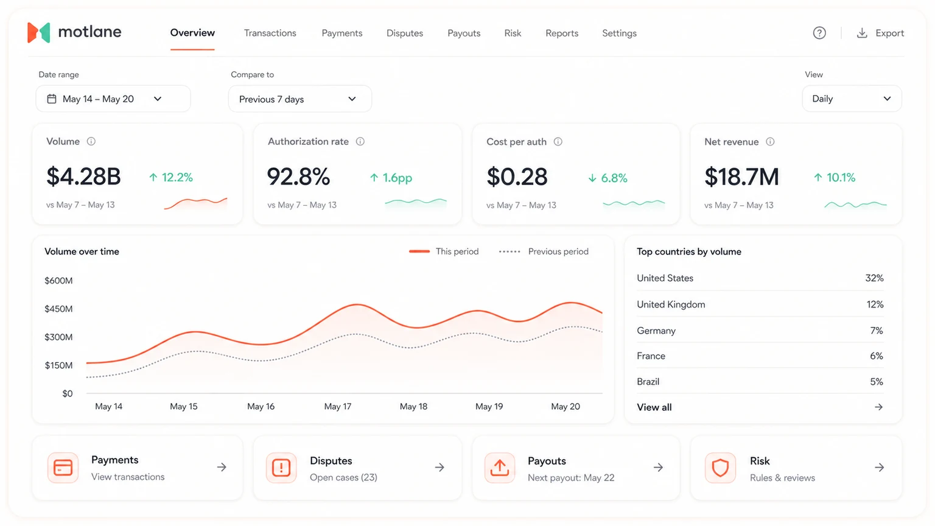The height and width of the screenshot is (526, 935).
Task: Open the help question mark icon
Action: [819, 33]
